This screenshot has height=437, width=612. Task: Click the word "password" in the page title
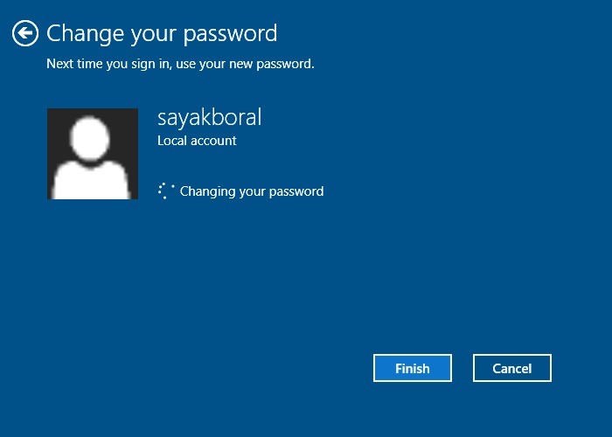[230, 34]
